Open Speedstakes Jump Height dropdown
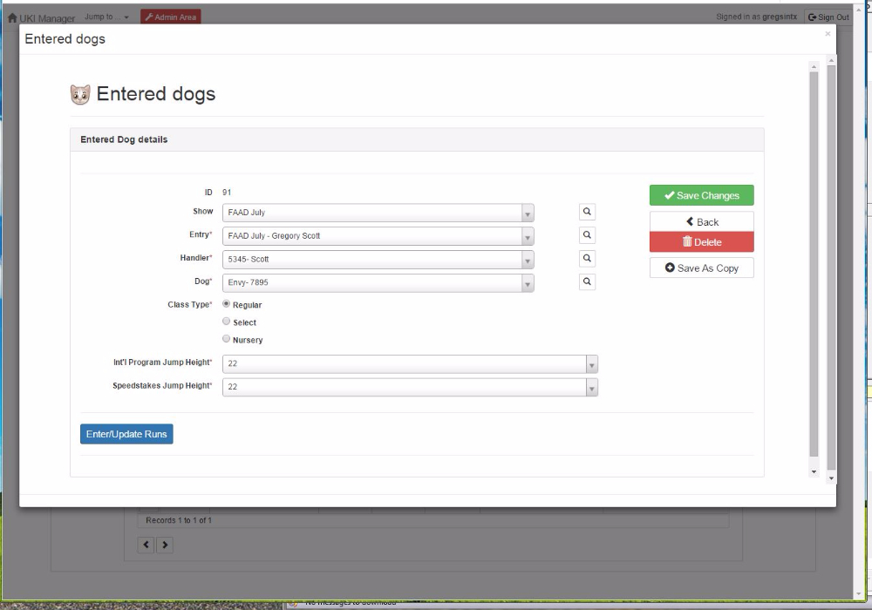 coord(410,387)
